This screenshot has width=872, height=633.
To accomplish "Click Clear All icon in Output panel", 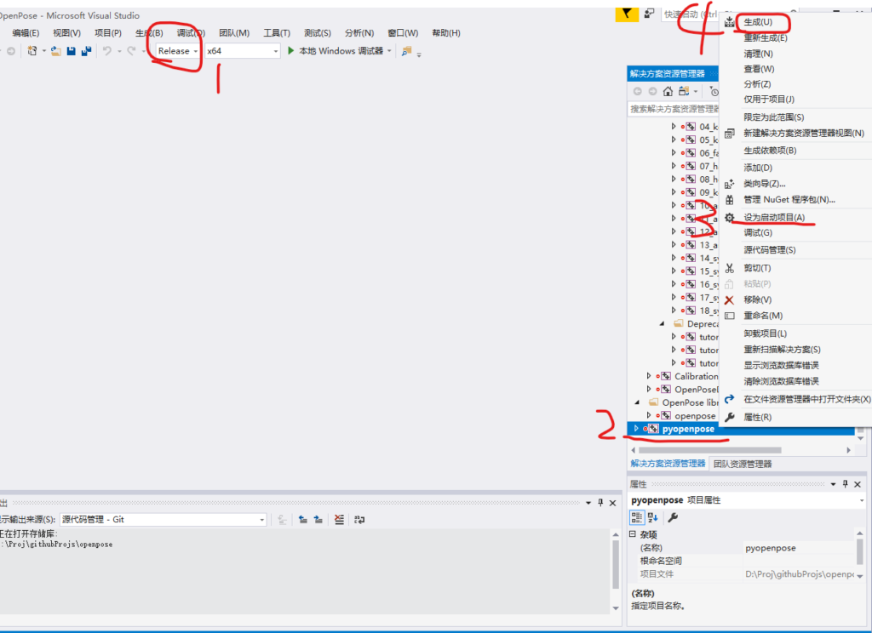I will point(339,519).
